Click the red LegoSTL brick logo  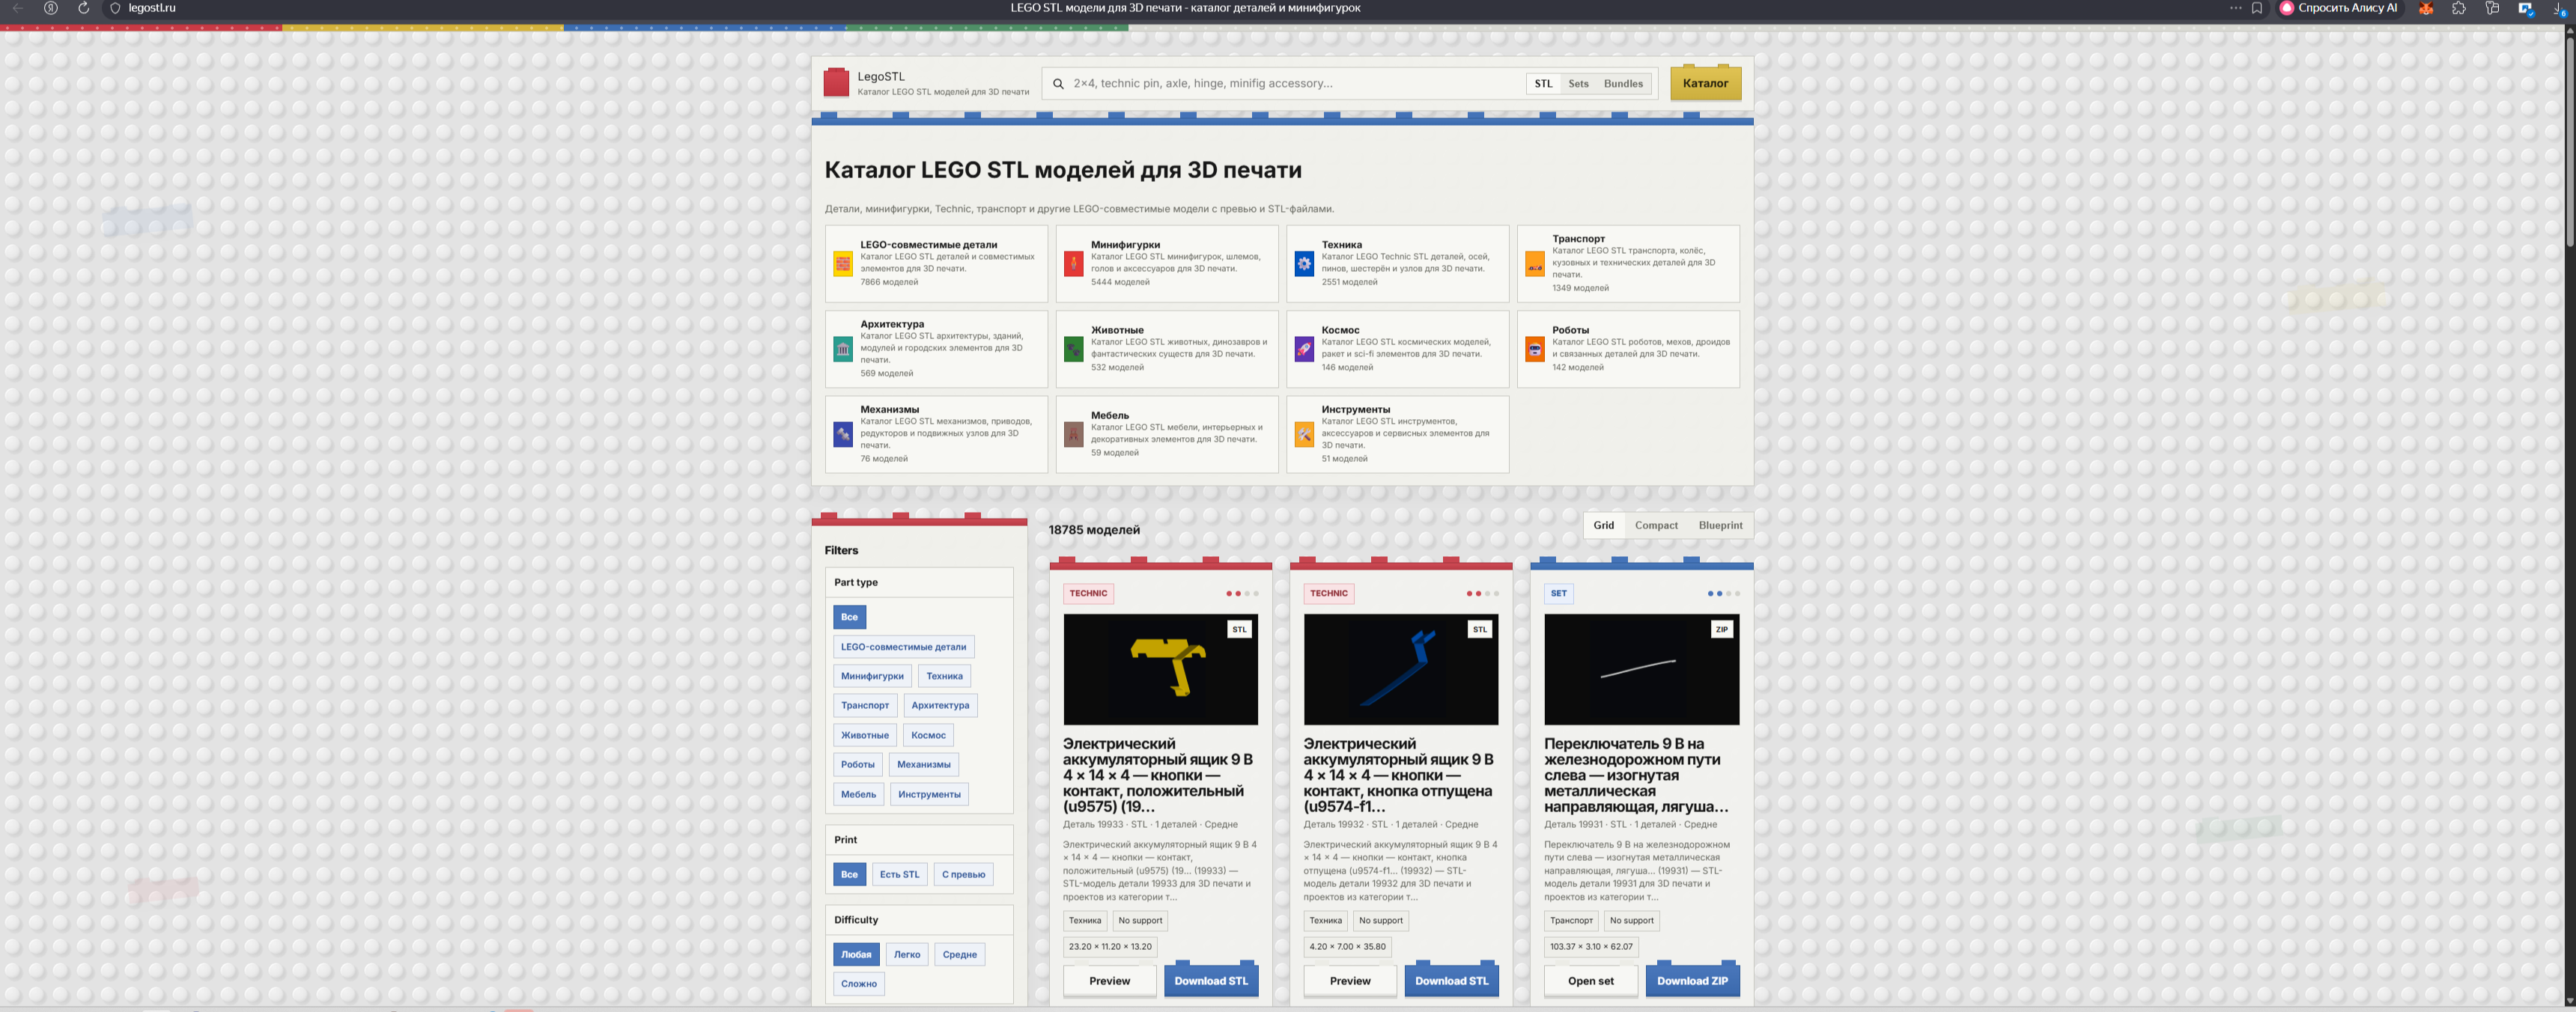(836, 83)
